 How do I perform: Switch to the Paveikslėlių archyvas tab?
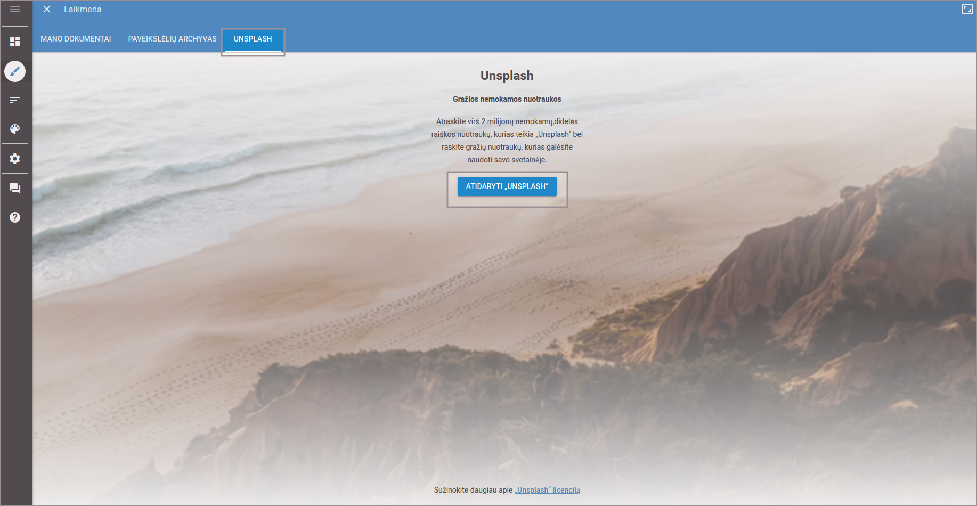pyautogui.click(x=172, y=39)
